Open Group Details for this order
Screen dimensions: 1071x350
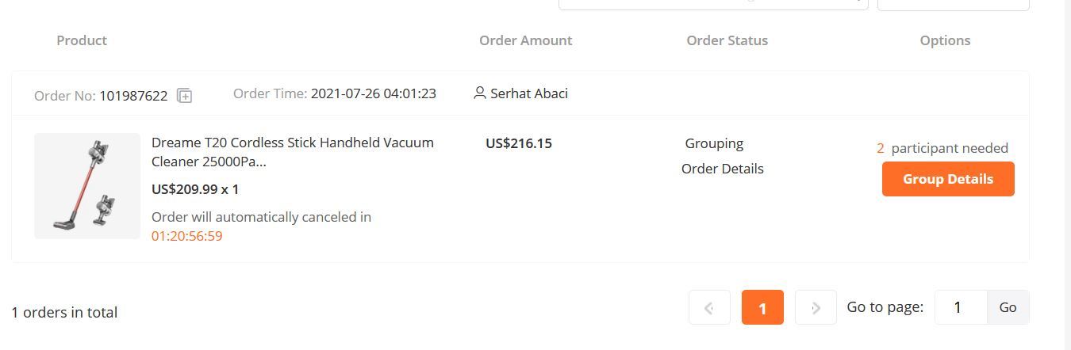pyautogui.click(x=948, y=179)
